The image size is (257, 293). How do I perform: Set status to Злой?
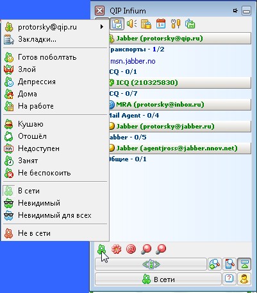(54, 69)
